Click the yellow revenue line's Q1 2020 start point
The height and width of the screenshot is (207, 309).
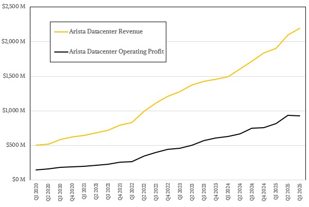click(37, 145)
